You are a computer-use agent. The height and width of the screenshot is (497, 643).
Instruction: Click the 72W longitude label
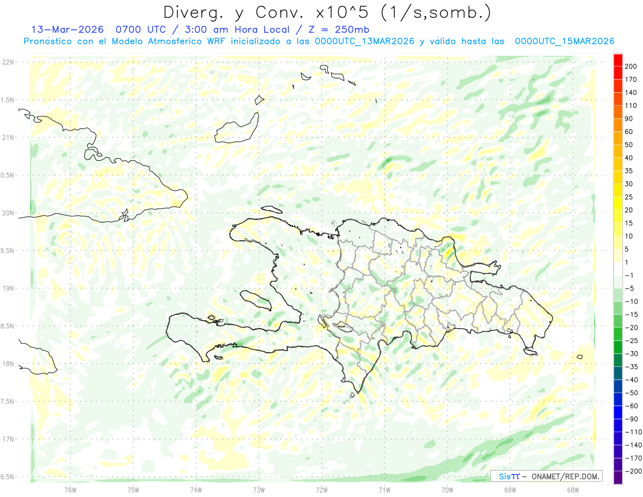click(322, 489)
